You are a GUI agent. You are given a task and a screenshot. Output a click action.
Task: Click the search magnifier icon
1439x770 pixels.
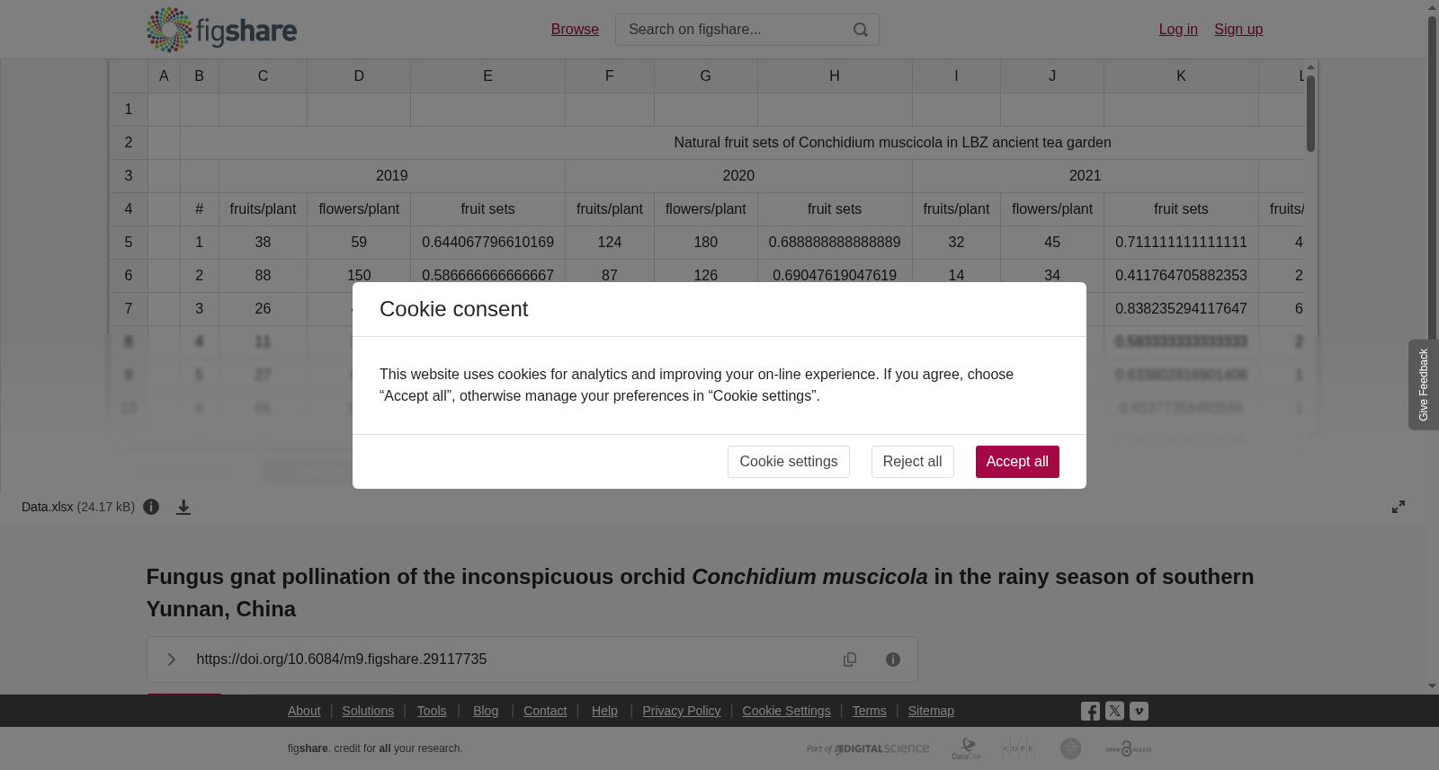[861, 30]
